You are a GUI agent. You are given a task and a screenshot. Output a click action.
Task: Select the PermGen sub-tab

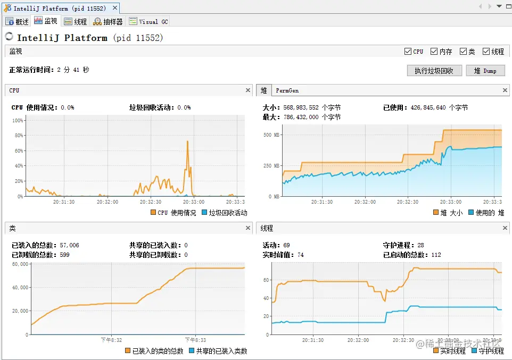(287, 90)
